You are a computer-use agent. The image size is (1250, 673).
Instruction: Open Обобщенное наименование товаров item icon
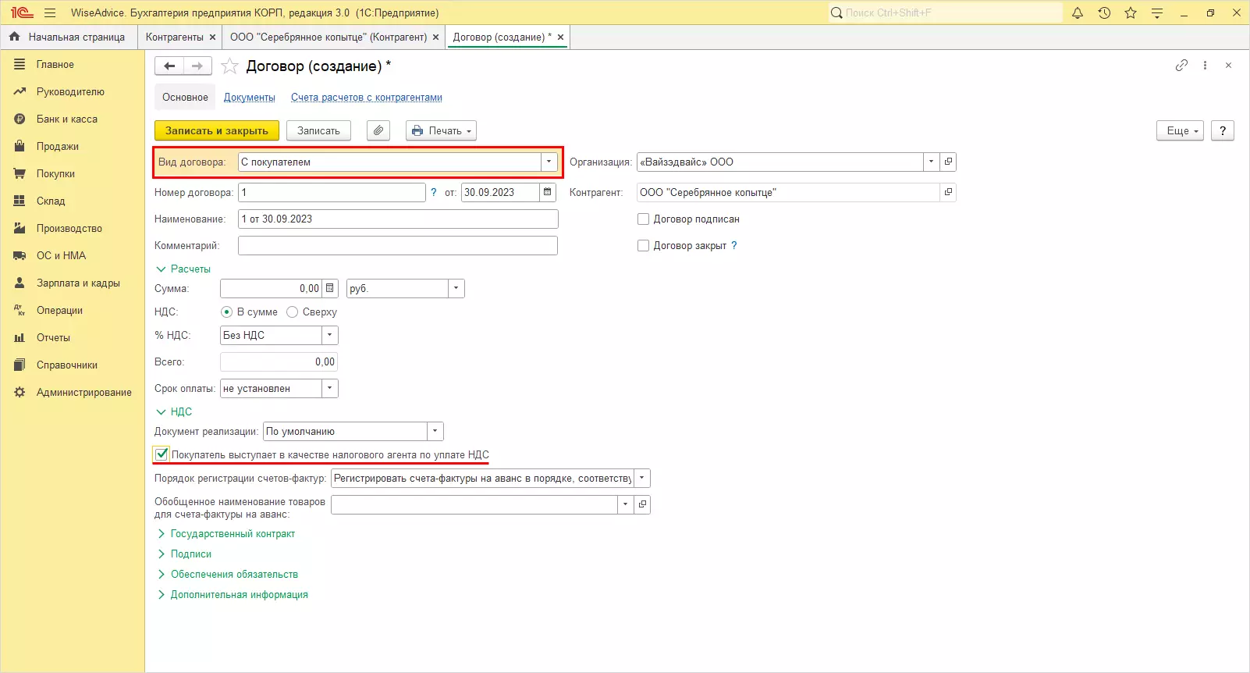642,504
